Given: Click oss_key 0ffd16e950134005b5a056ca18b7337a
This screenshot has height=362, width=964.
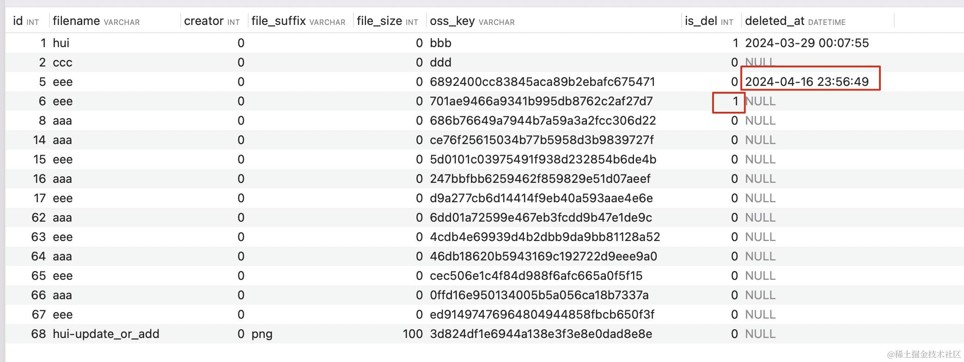Looking at the screenshot, I should [539, 295].
